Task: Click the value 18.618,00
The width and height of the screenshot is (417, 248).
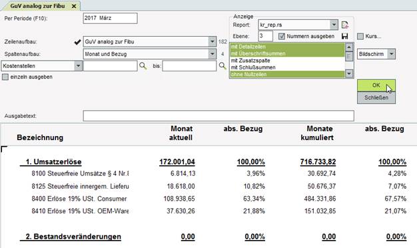Action: pyautogui.click(x=181, y=186)
